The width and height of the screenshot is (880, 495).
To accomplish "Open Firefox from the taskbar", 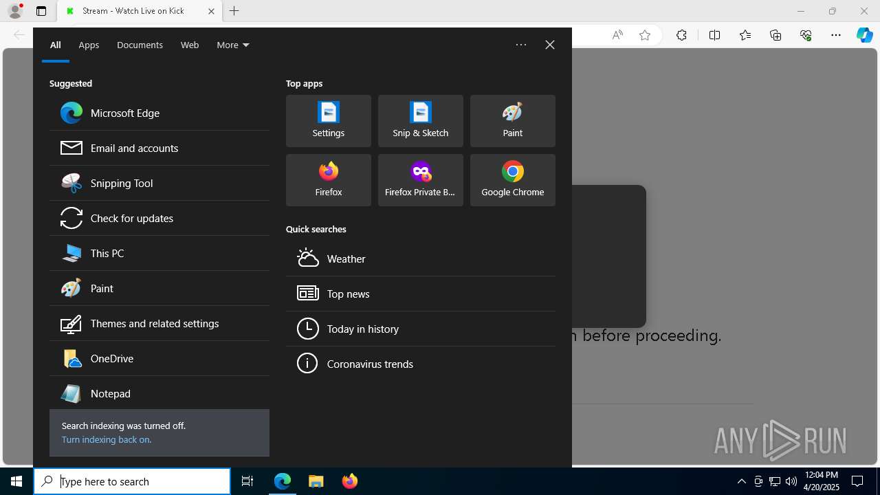I will pos(350,481).
